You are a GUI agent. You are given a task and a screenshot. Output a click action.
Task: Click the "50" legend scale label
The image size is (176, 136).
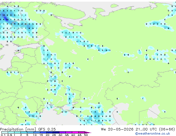pyautogui.click(x=86, y=135)
